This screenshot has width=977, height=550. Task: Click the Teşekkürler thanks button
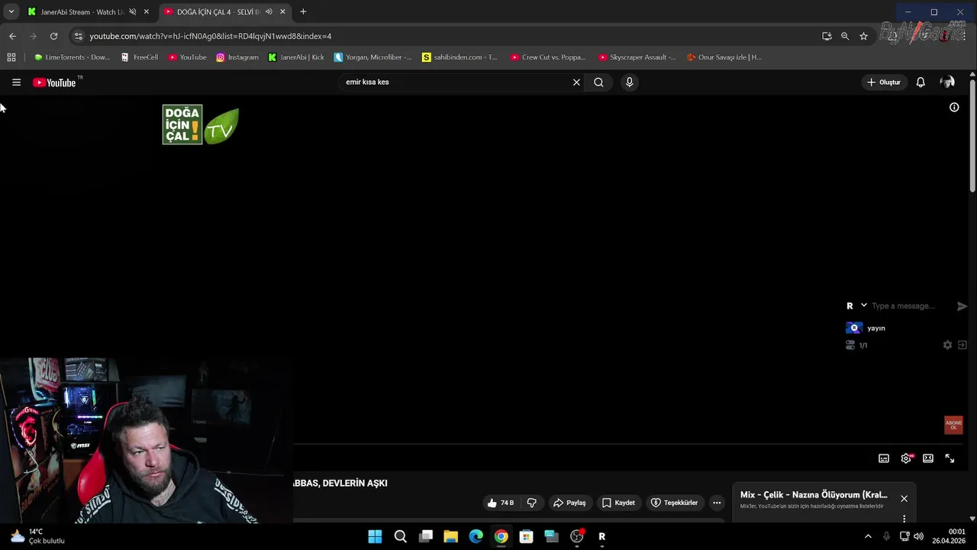click(x=676, y=503)
